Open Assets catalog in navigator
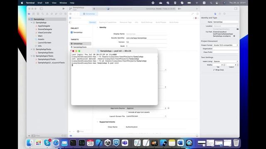The height and width of the screenshot is (149, 266). (41, 39)
